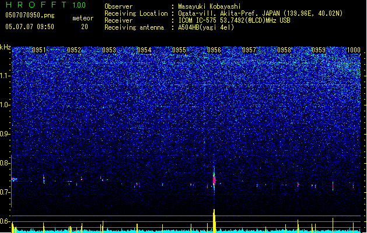This screenshot has width=367, height=233.
Task: Select observer name Masayuki Kobayashi
Action: coord(209,6)
